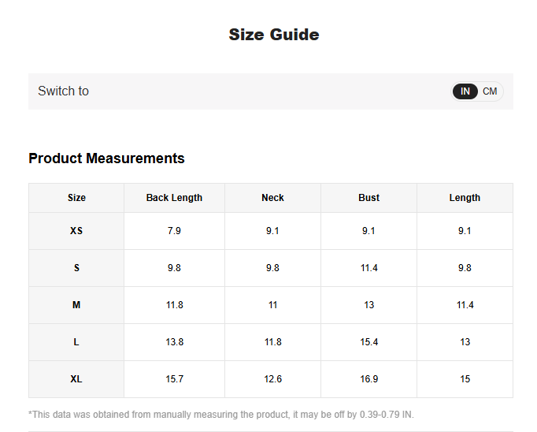Click the measurement disclaimer note
Viewport: 537px width, 432px height.
point(221,415)
